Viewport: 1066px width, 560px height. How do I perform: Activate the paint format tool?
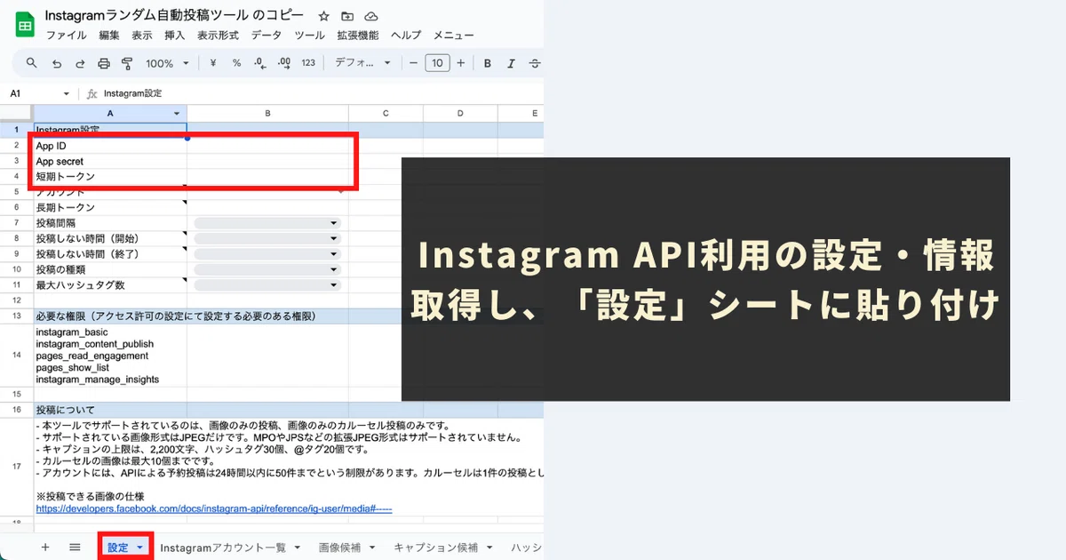[x=127, y=63]
